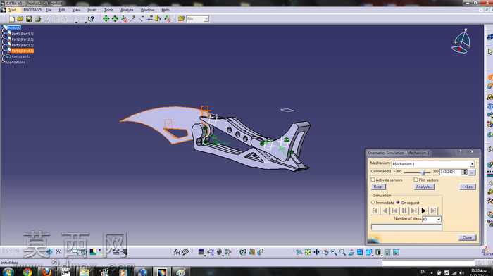493x276 pixels.
Task: Click the Zoom In magnifier
Action: 334,252
